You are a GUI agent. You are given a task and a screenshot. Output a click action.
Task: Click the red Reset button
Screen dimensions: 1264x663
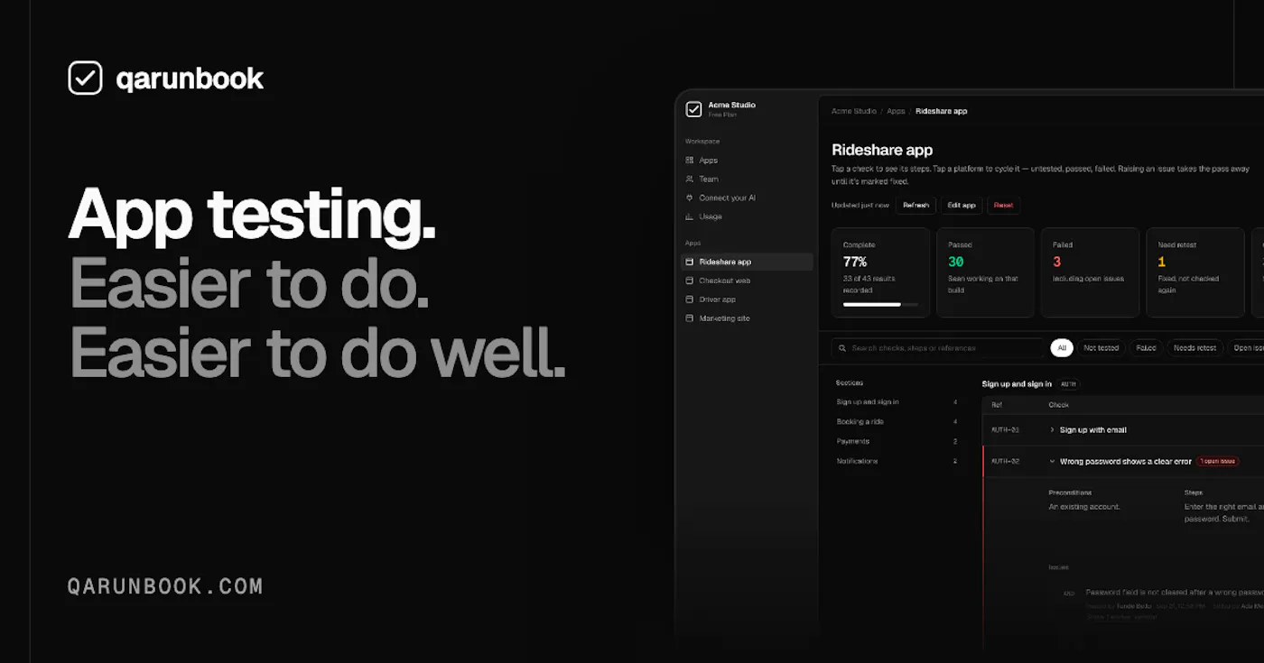point(1004,205)
